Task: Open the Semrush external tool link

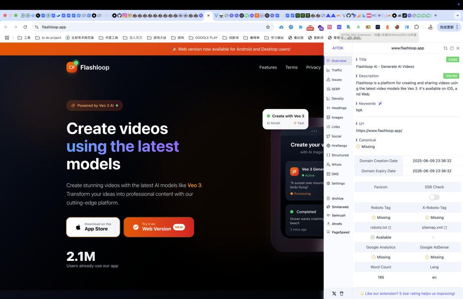Action: [x=338, y=215]
